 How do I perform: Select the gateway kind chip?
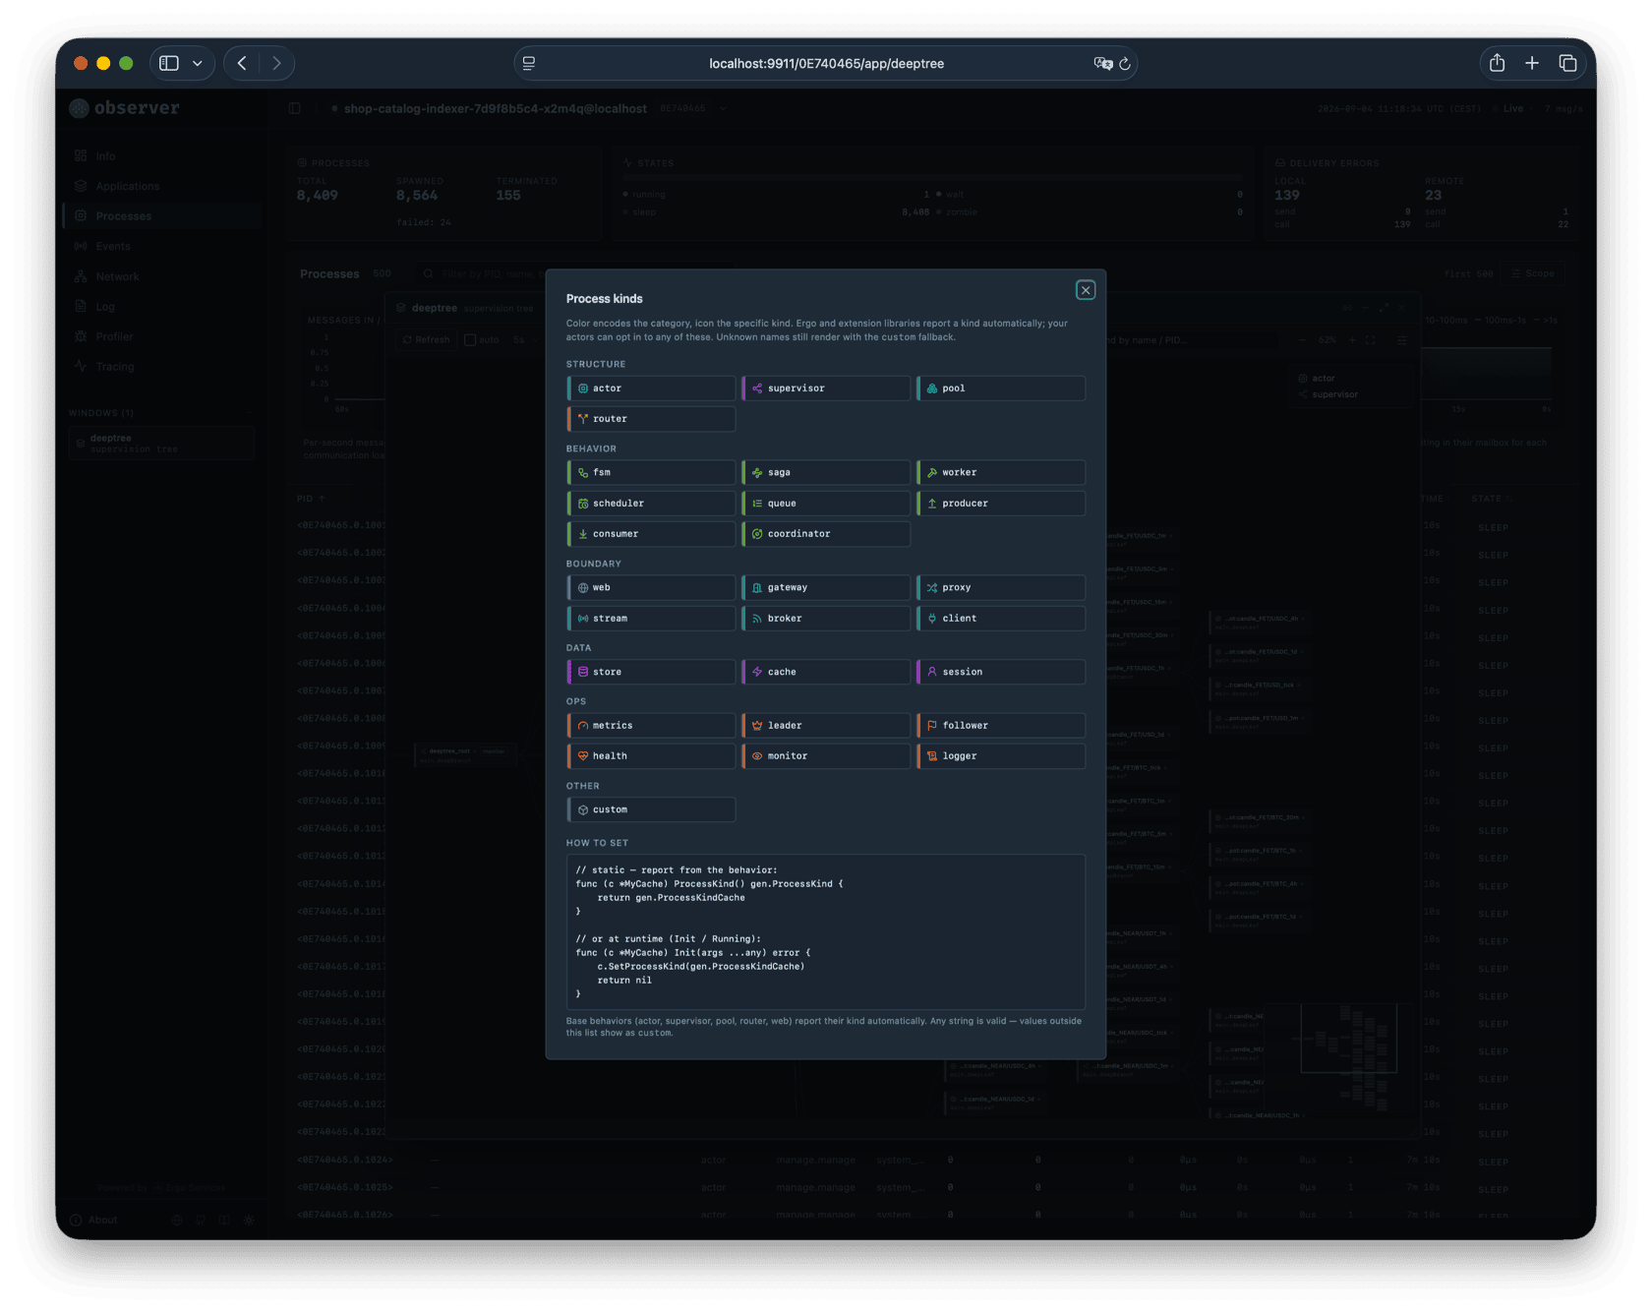click(x=826, y=588)
